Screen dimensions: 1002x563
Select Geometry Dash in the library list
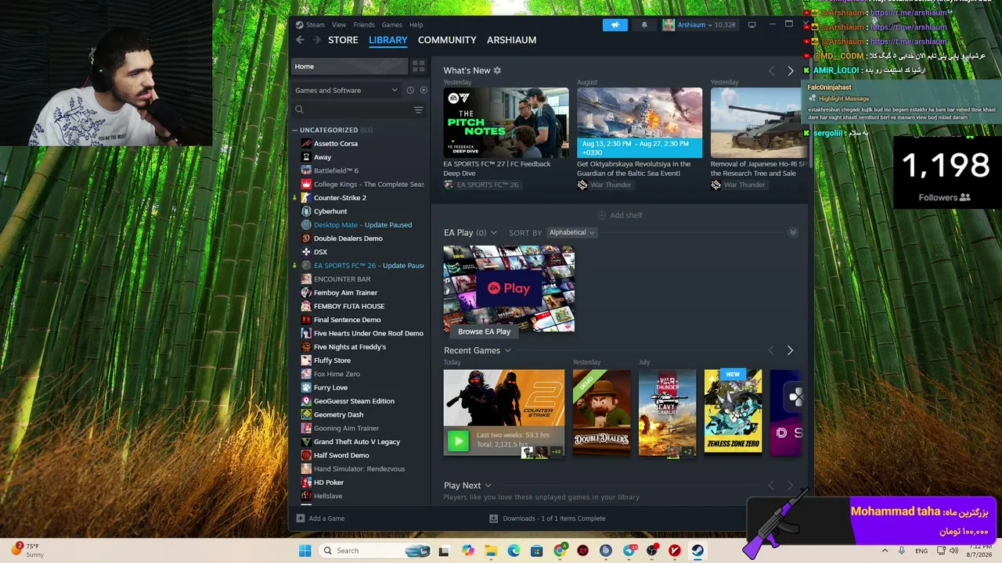click(338, 414)
